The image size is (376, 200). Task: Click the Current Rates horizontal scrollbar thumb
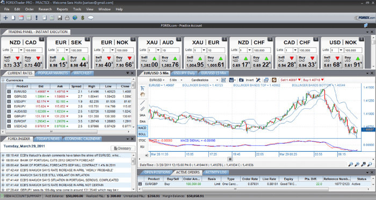tap(52, 131)
